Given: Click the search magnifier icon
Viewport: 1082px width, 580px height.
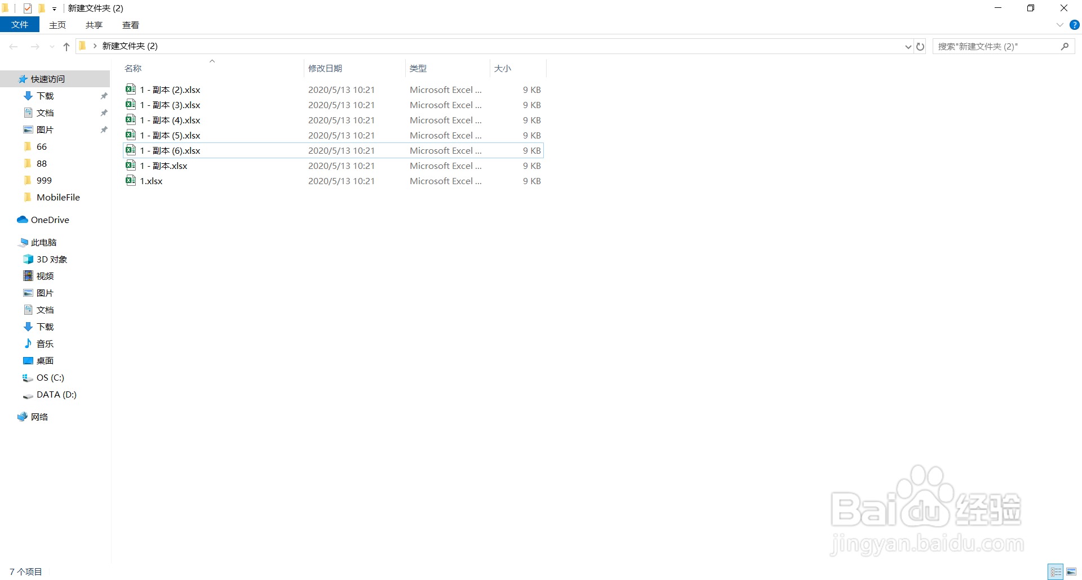Looking at the screenshot, I should point(1065,46).
